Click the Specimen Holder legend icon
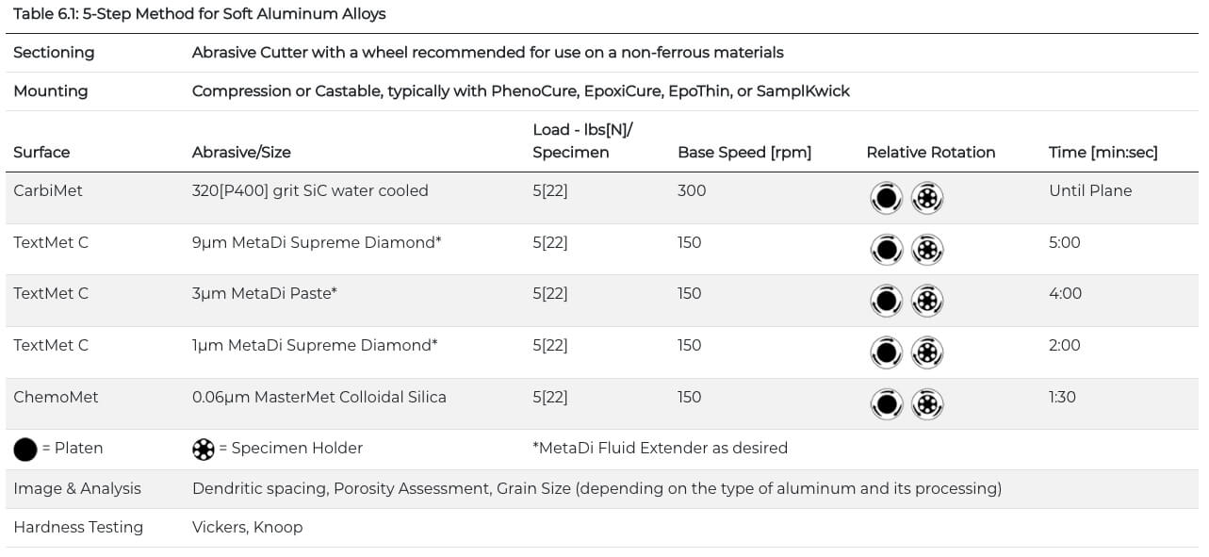This screenshot has width=1209, height=557. [204, 449]
